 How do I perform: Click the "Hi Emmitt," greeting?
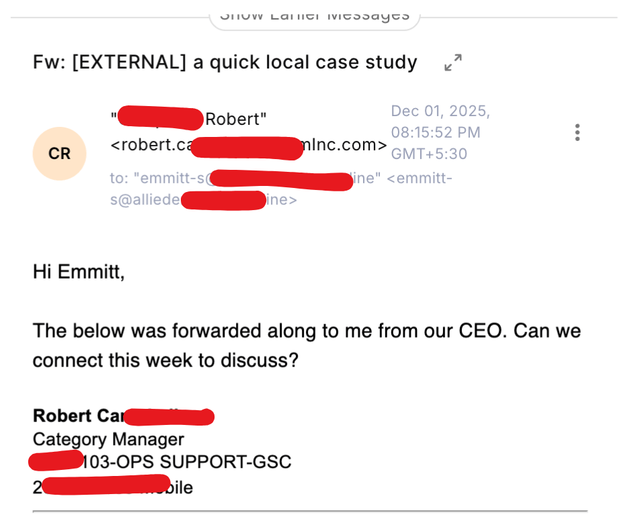tap(79, 272)
